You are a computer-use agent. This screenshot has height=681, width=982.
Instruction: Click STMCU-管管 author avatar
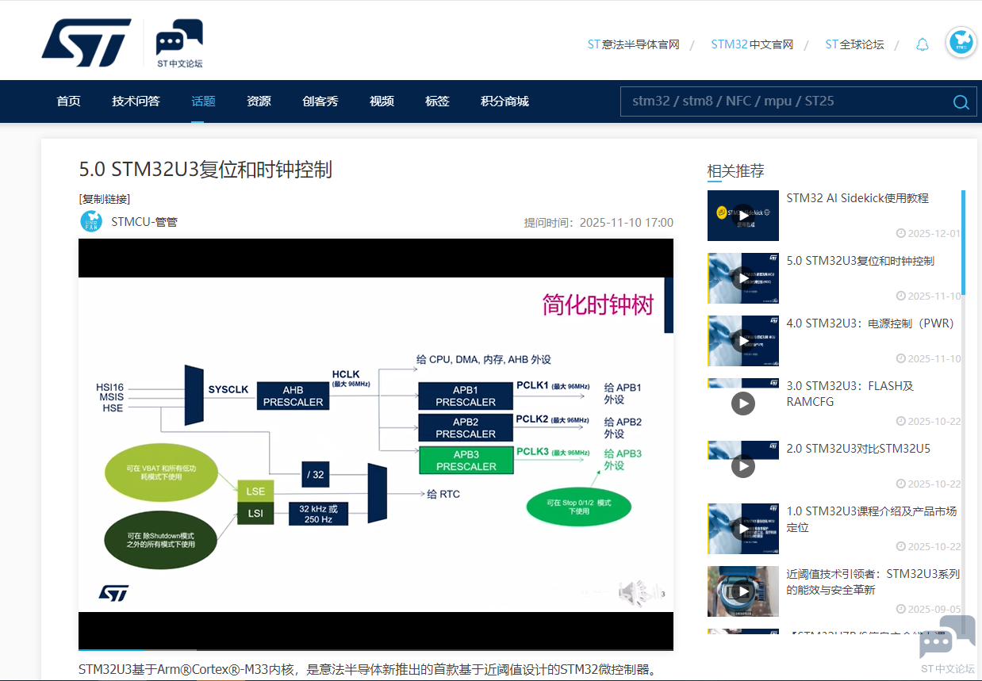point(91,221)
